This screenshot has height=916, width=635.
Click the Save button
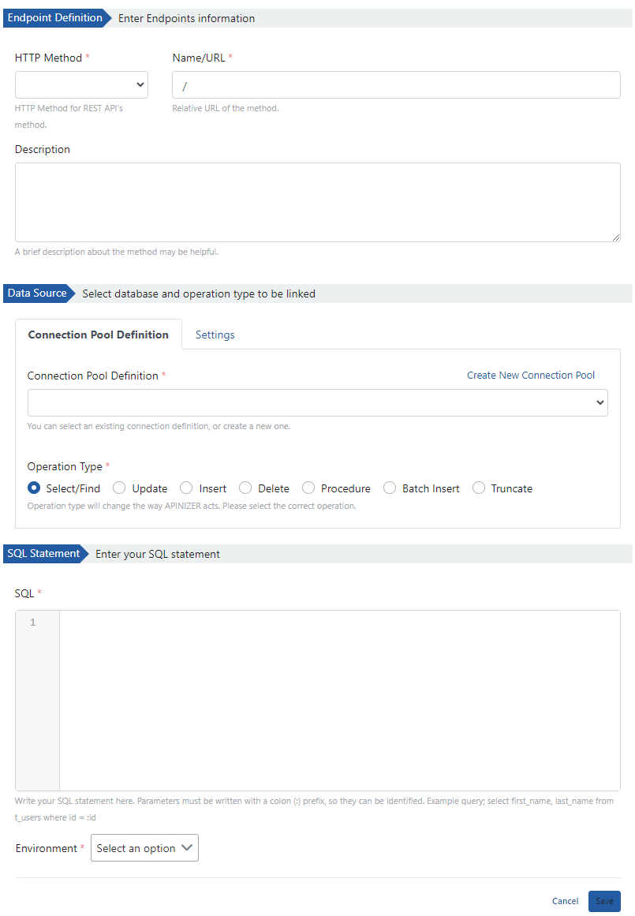tap(604, 901)
